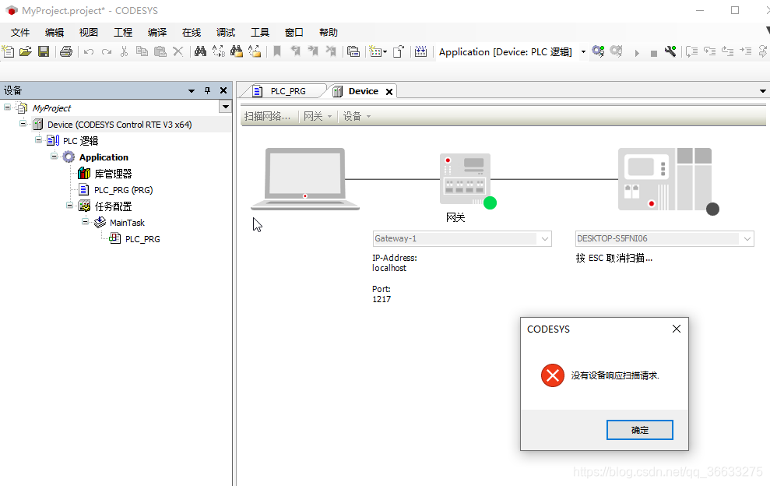The image size is (770, 486).
Task: Open Find with the binoculars icon
Action: coord(200,51)
